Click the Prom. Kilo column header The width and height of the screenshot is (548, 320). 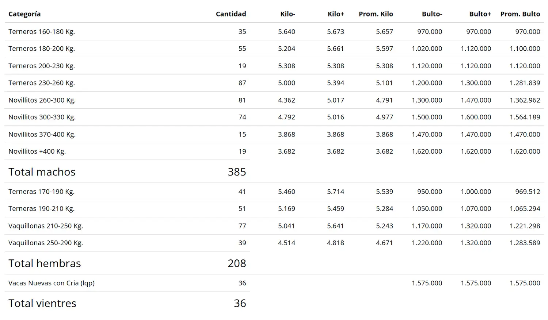pos(376,14)
